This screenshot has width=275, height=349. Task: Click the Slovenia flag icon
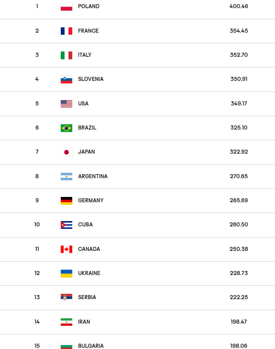point(66,79)
